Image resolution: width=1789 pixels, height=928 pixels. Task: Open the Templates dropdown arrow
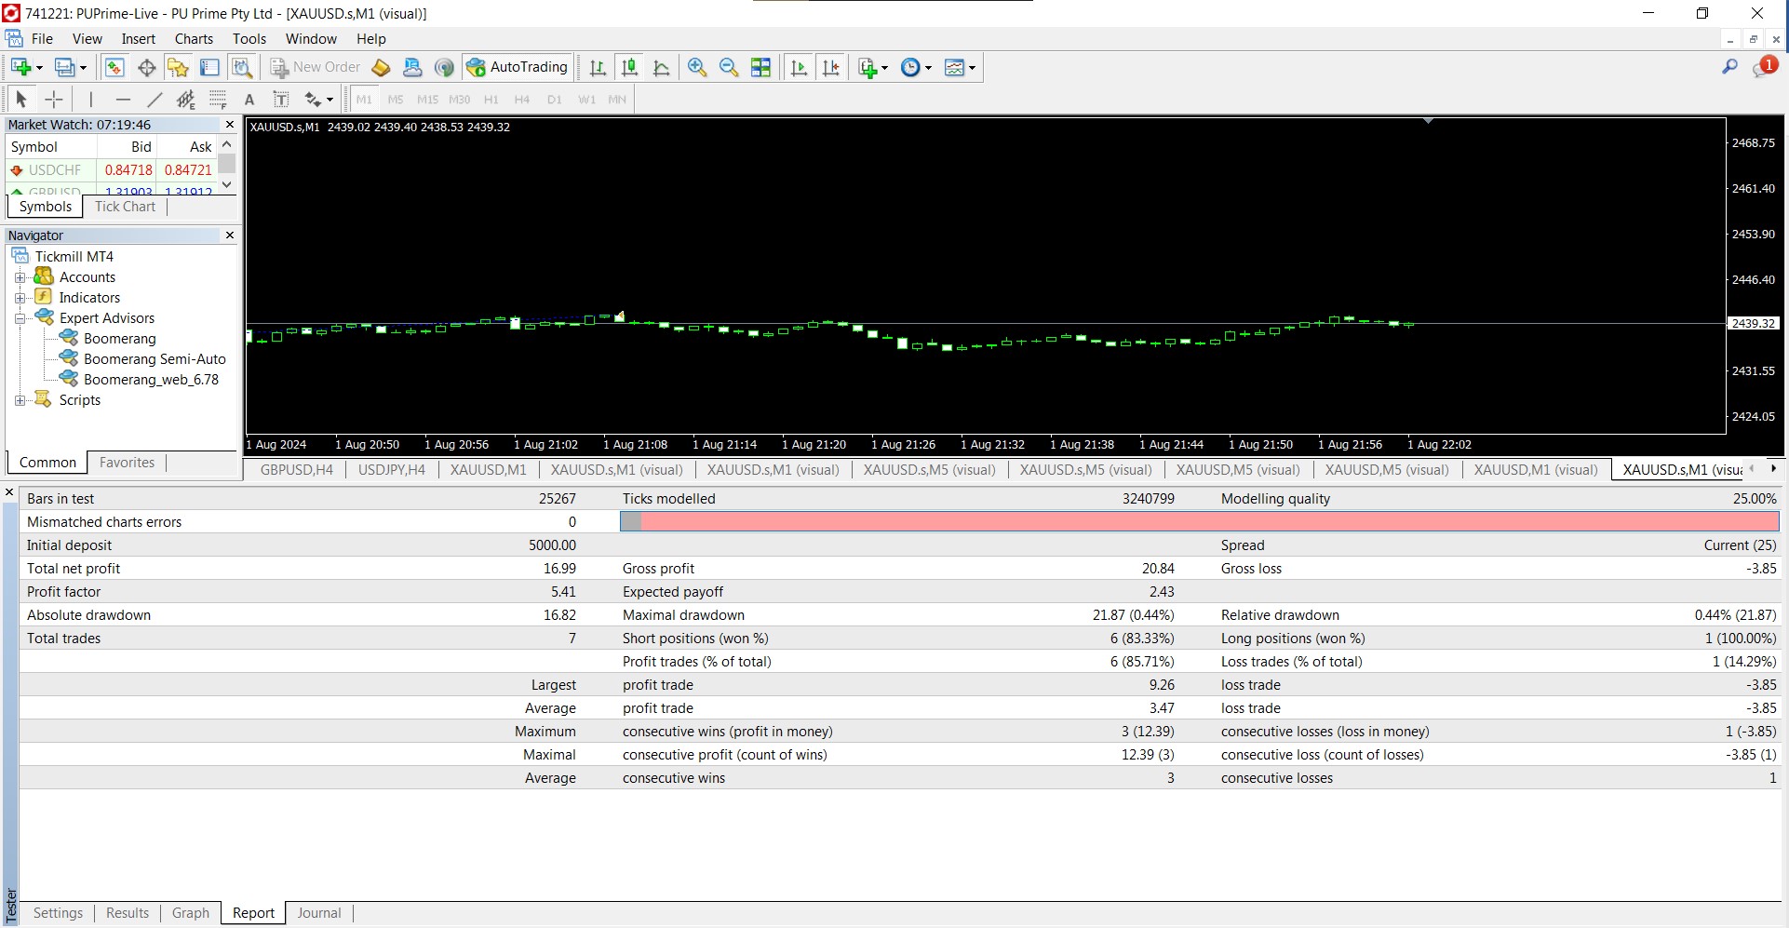point(972,68)
